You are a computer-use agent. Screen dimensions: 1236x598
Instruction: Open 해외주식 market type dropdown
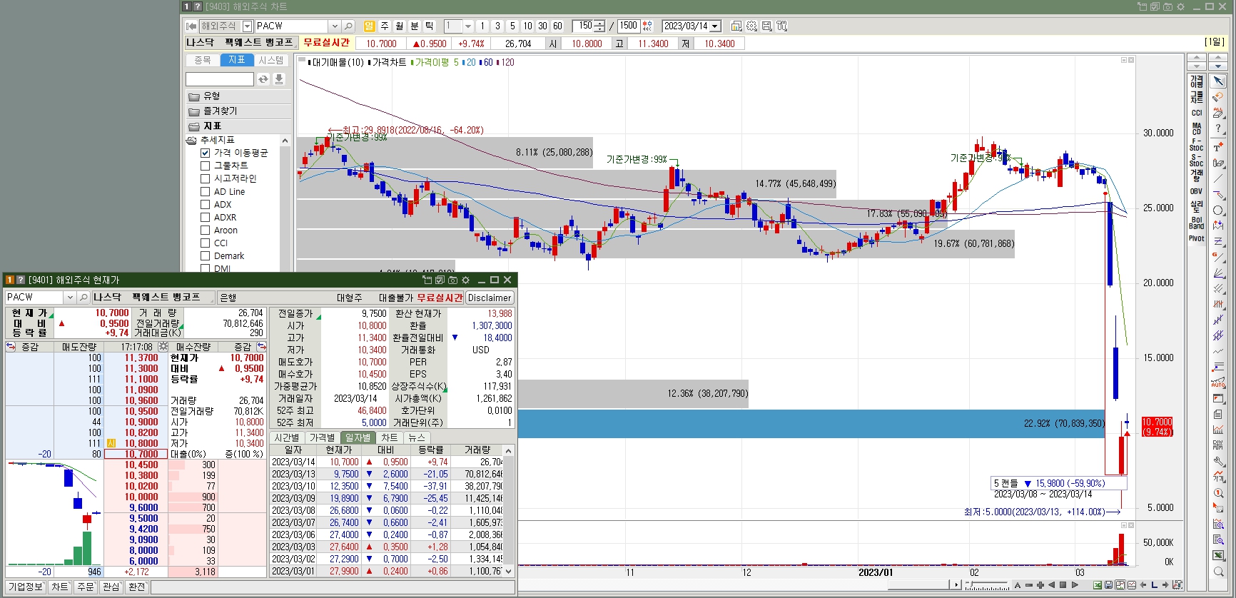(x=248, y=26)
